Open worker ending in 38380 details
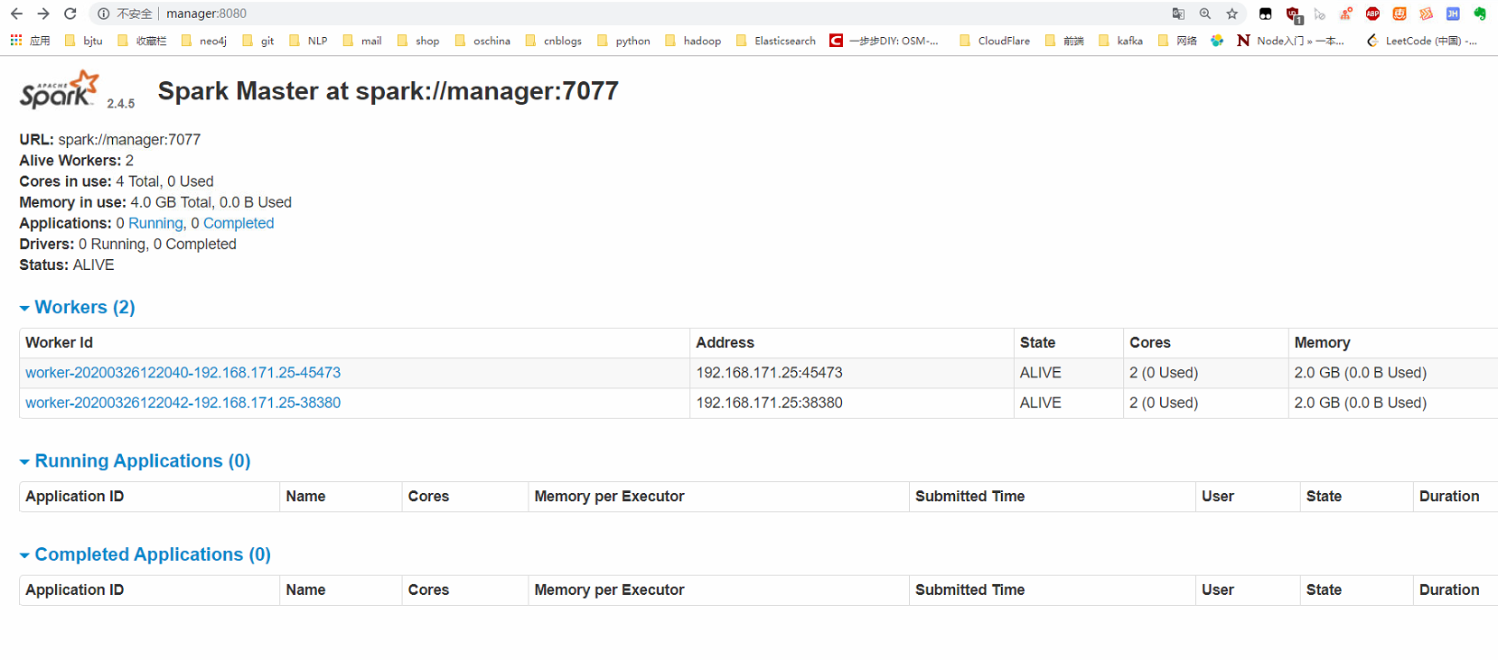This screenshot has width=1498, height=660. (x=183, y=403)
